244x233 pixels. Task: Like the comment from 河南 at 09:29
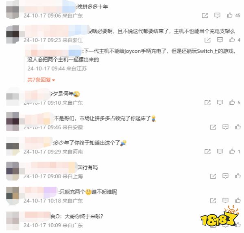coord(232,151)
